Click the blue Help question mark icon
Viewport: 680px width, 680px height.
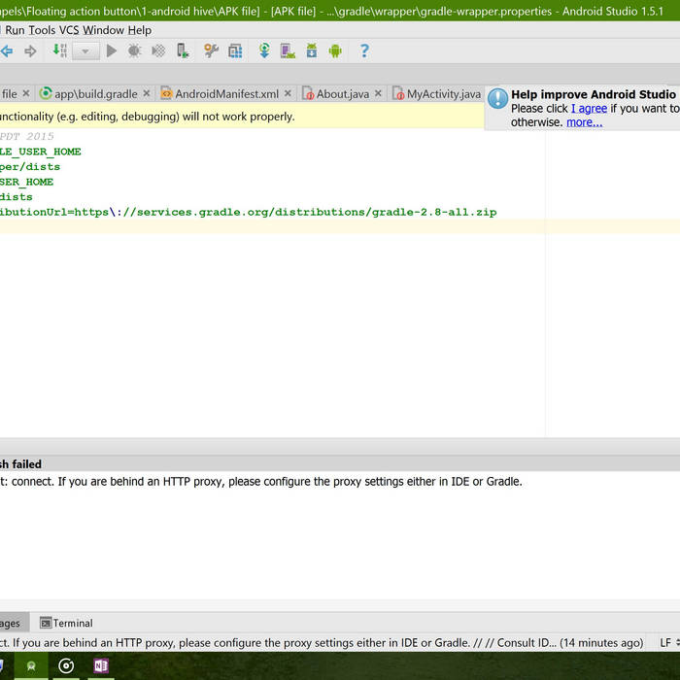tap(364, 51)
